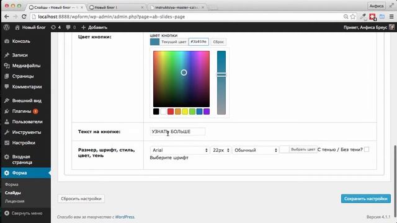This screenshot has width=397, height=223.
Task: Click the Форма gear menu item
Action: [x=25, y=173]
